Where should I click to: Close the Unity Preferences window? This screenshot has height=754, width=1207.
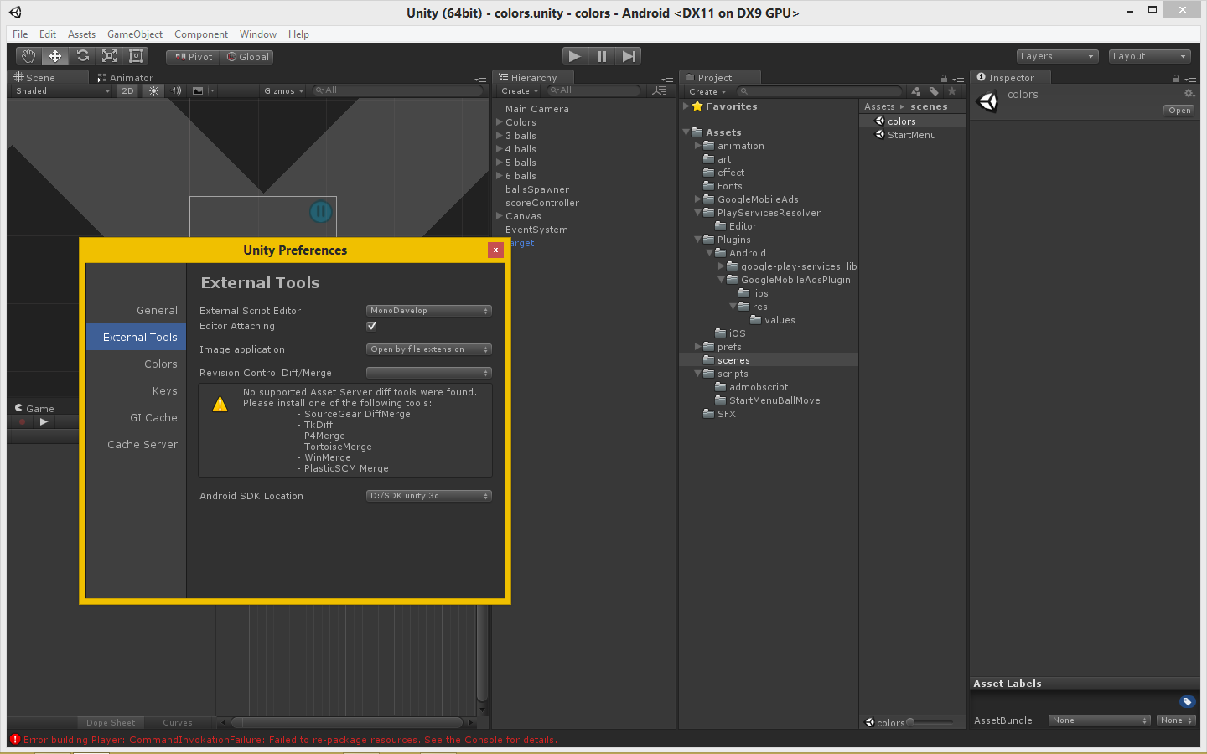click(495, 250)
